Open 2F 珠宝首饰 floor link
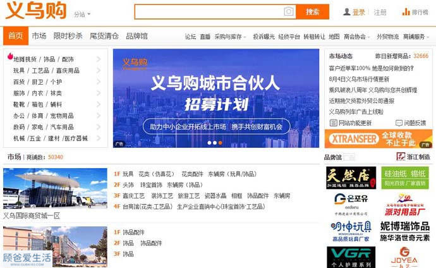The height and width of the screenshot is (268, 436). 151,185
